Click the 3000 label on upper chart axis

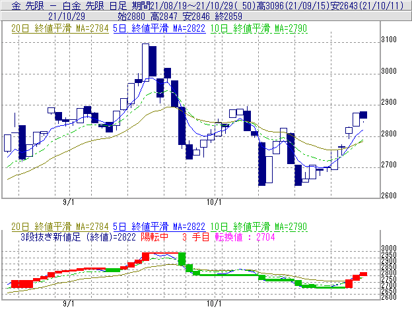389,71
